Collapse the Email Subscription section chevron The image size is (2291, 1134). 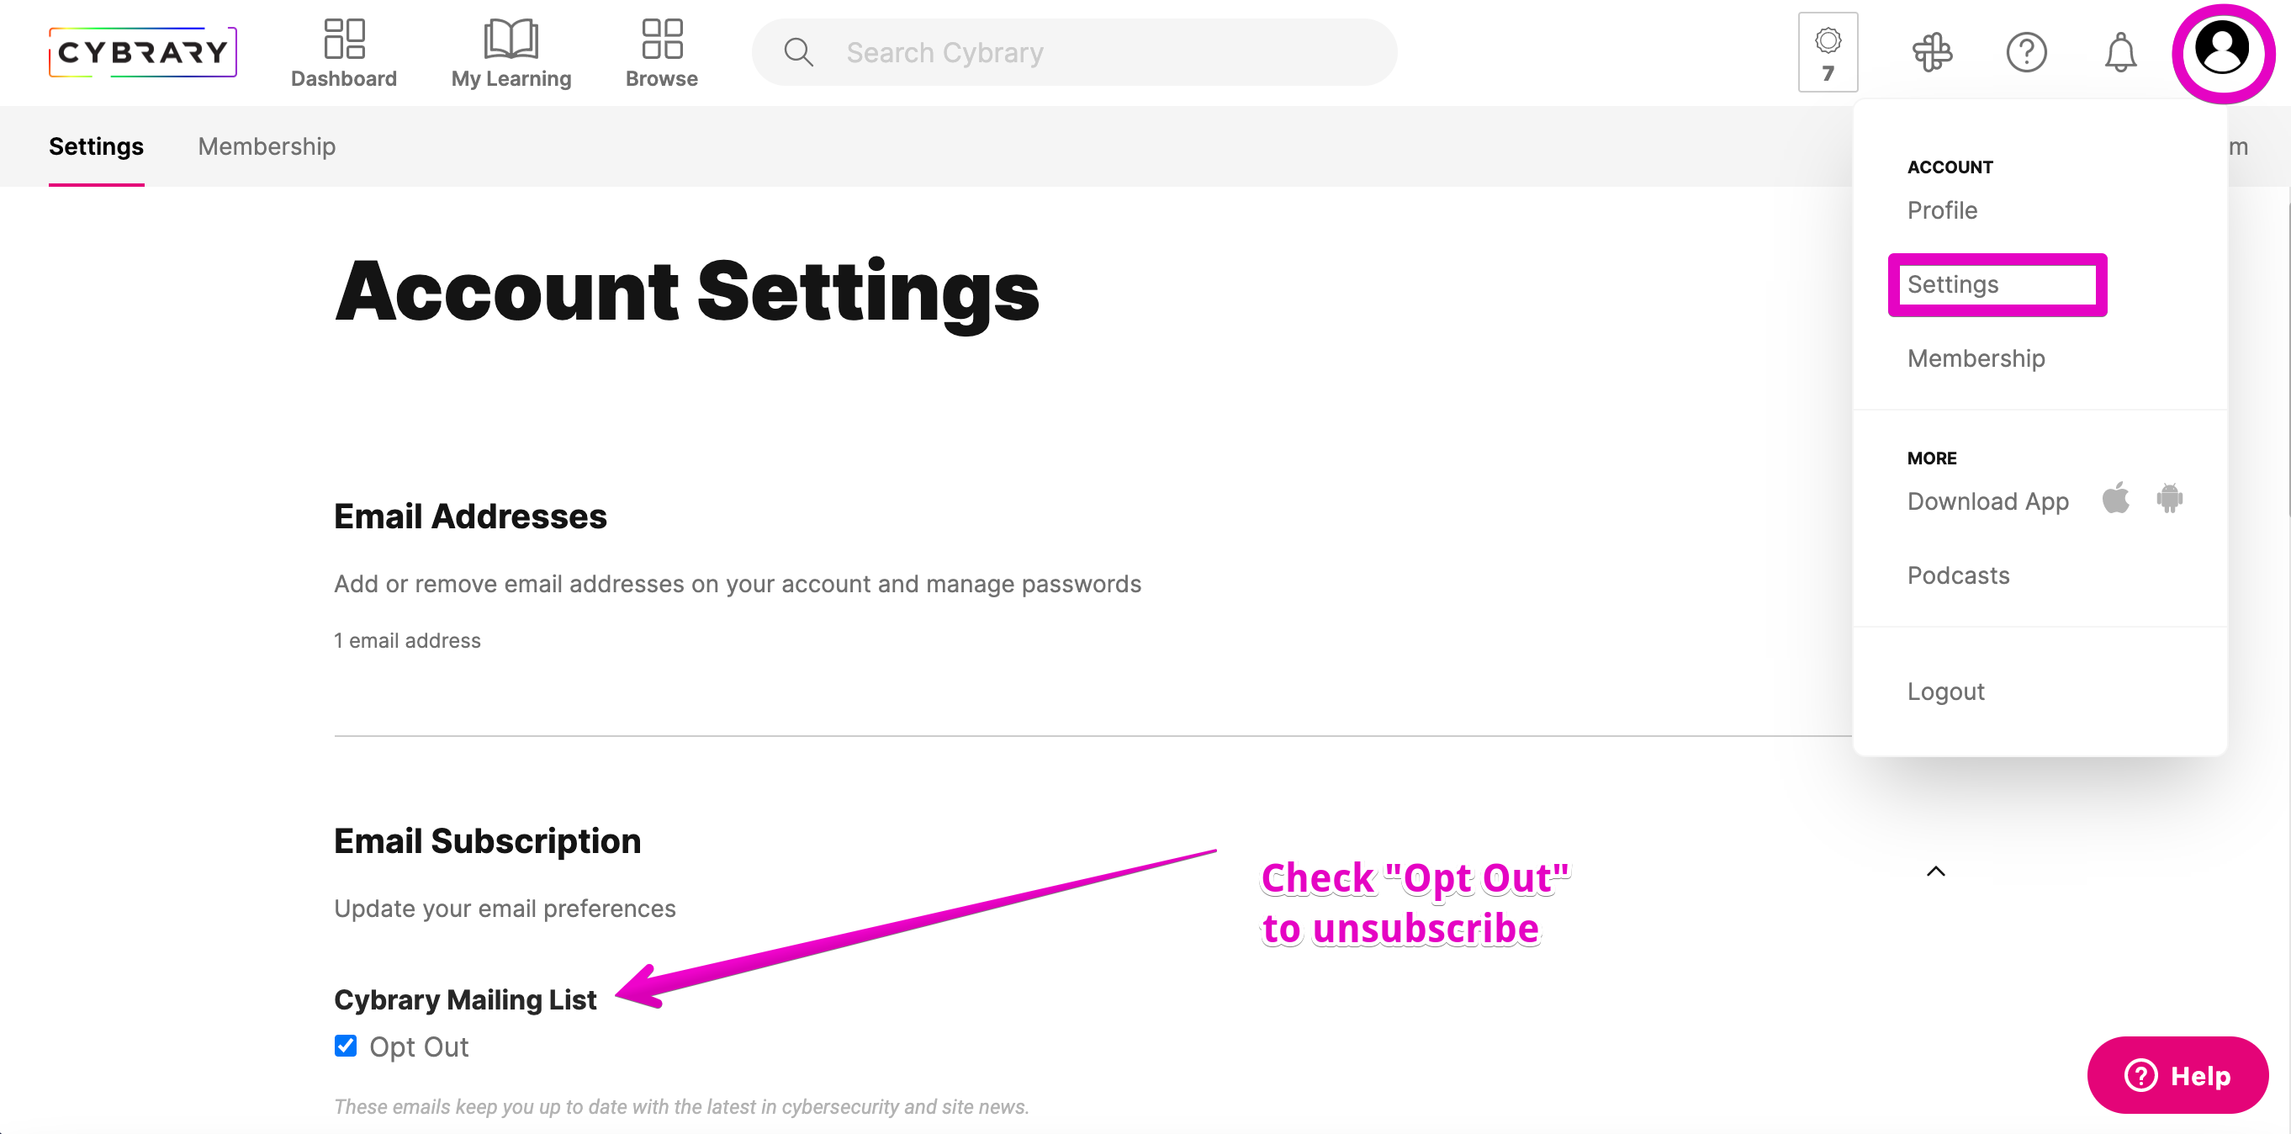click(1935, 872)
